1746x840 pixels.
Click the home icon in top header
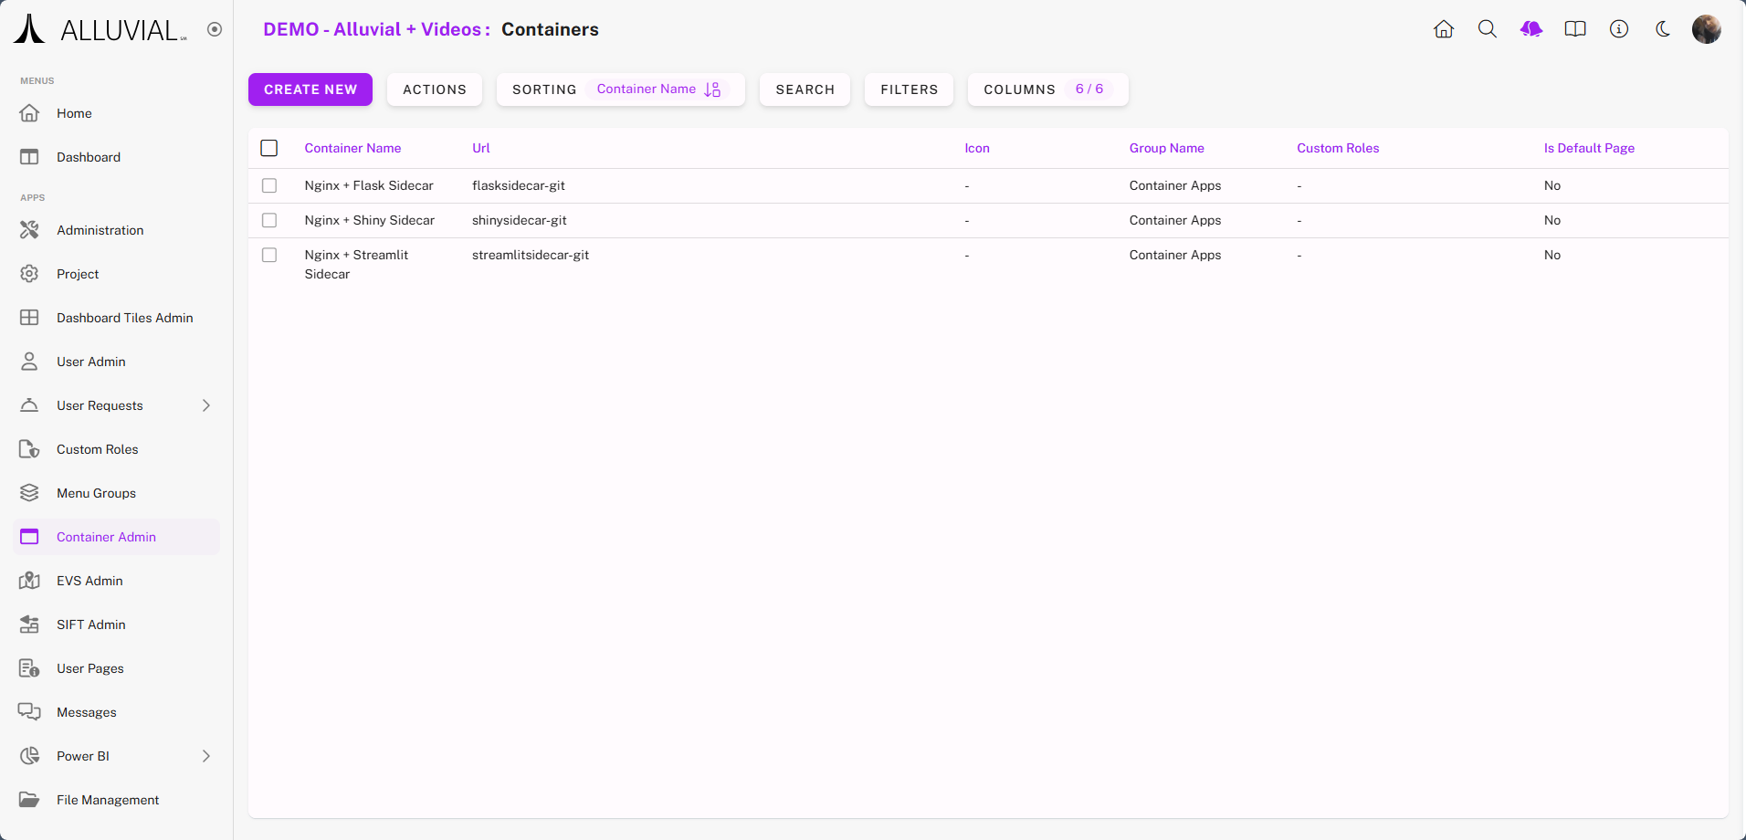click(x=1444, y=29)
